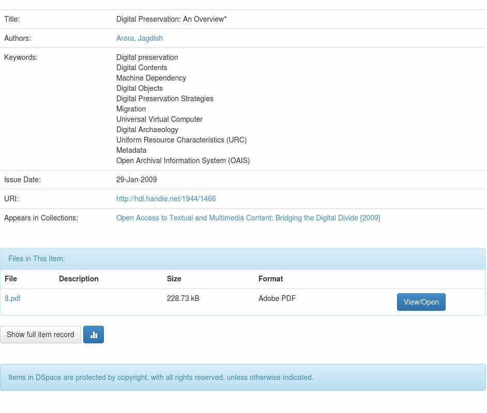Click the Description column header

coord(79,279)
